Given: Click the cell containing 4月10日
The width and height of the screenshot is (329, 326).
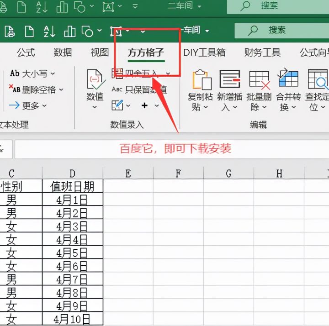Looking at the screenshot, I should coord(72,319).
